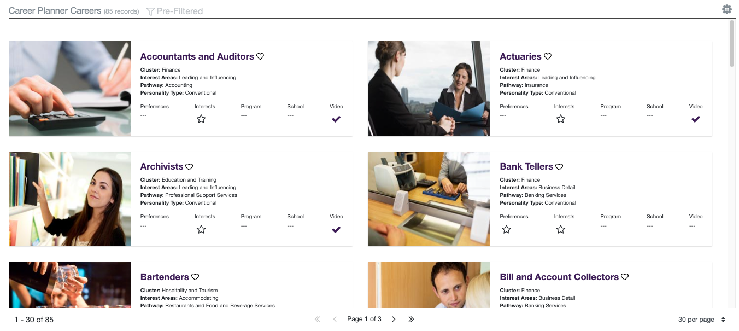
Task: Go to the next page arrow
Action: tap(394, 319)
